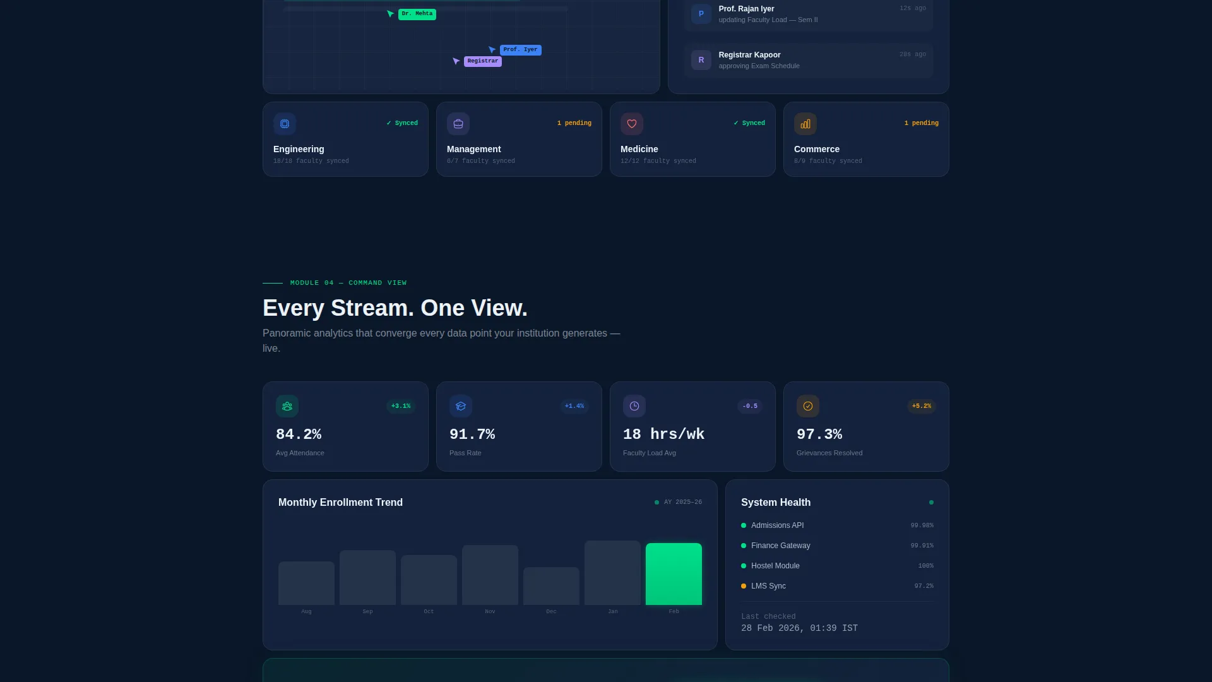Click the Registrar cursor label
1212x682 pixels.
click(x=483, y=61)
